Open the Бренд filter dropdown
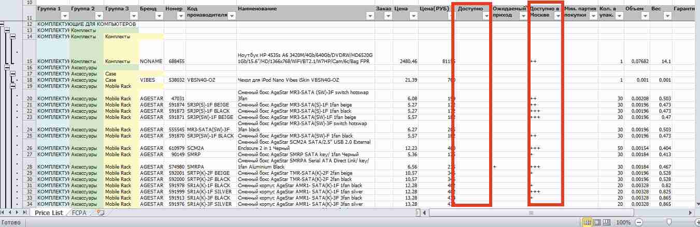This screenshot has height=227, width=700. (x=159, y=16)
